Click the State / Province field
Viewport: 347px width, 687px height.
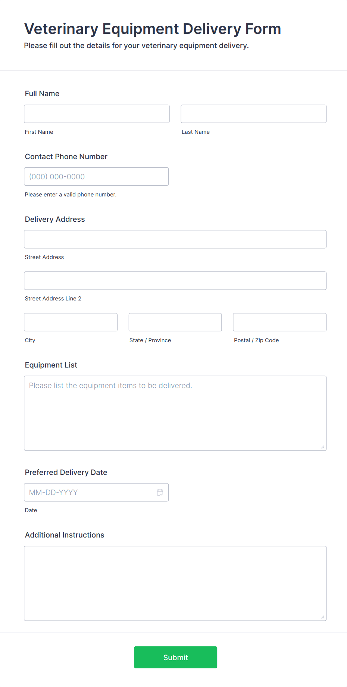point(175,322)
